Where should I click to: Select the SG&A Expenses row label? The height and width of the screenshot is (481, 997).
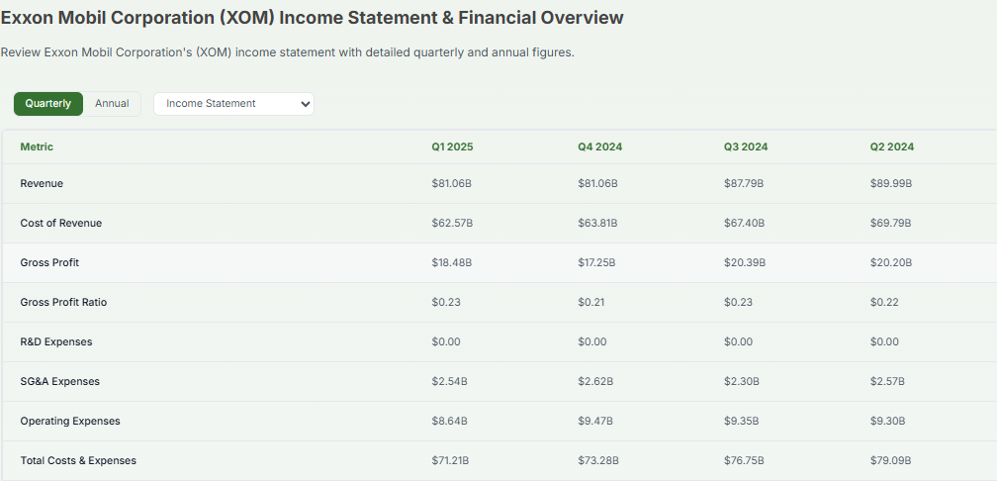[59, 381]
